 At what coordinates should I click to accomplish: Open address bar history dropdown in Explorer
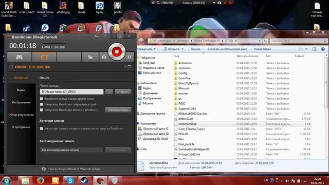[x=260, y=41]
